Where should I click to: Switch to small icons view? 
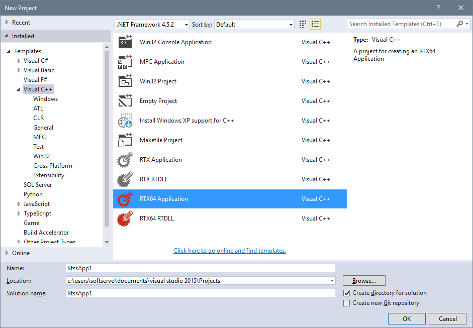[x=302, y=24]
